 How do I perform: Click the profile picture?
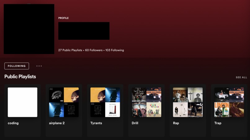[x=29, y=29]
